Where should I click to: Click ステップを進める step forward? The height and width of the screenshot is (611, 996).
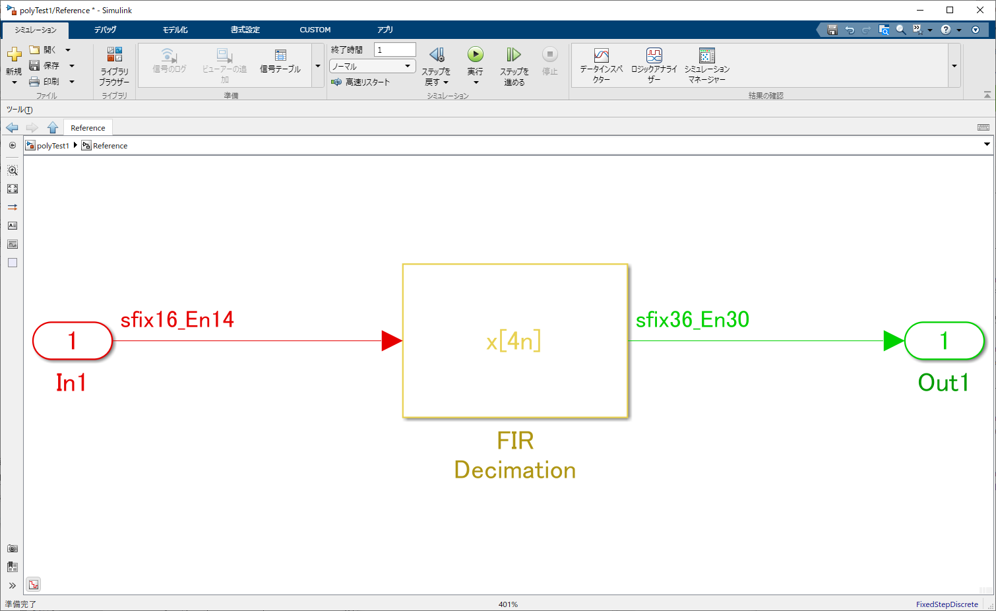point(514,66)
